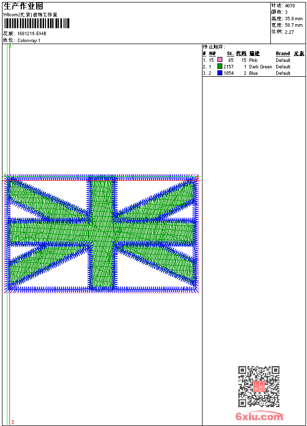This screenshot has width=307, height=426.
Task: Click the Dark Green color swatch
Action: (x=220, y=66)
